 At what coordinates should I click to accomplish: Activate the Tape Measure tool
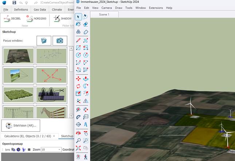78,110
